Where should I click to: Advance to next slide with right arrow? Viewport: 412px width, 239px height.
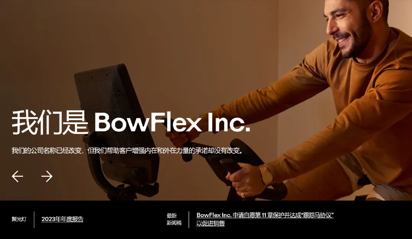[47, 176]
